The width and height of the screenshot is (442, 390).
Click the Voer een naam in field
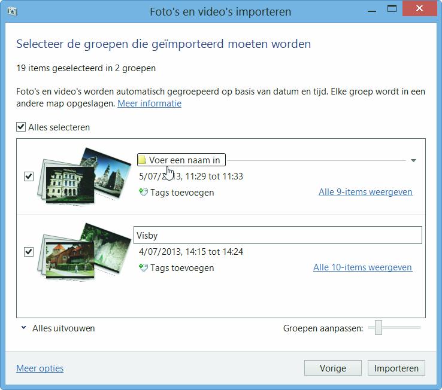(181, 160)
